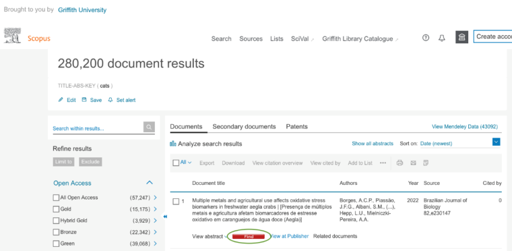Image resolution: width=512 pixels, height=251 pixels.
Task: Click the Year column header
Action: (x=413, y=183)
